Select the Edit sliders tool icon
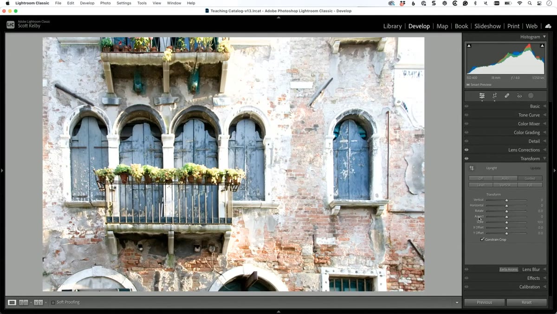The height and width of the screenshot is (314, 557). pyautogui.click(x=482, y=96)
